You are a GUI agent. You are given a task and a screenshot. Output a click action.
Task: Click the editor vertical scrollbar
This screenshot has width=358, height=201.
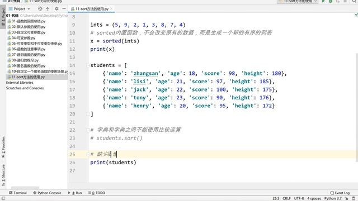coord(357,107)
